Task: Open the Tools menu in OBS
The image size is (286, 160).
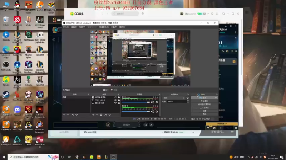Action: [114, 27]
